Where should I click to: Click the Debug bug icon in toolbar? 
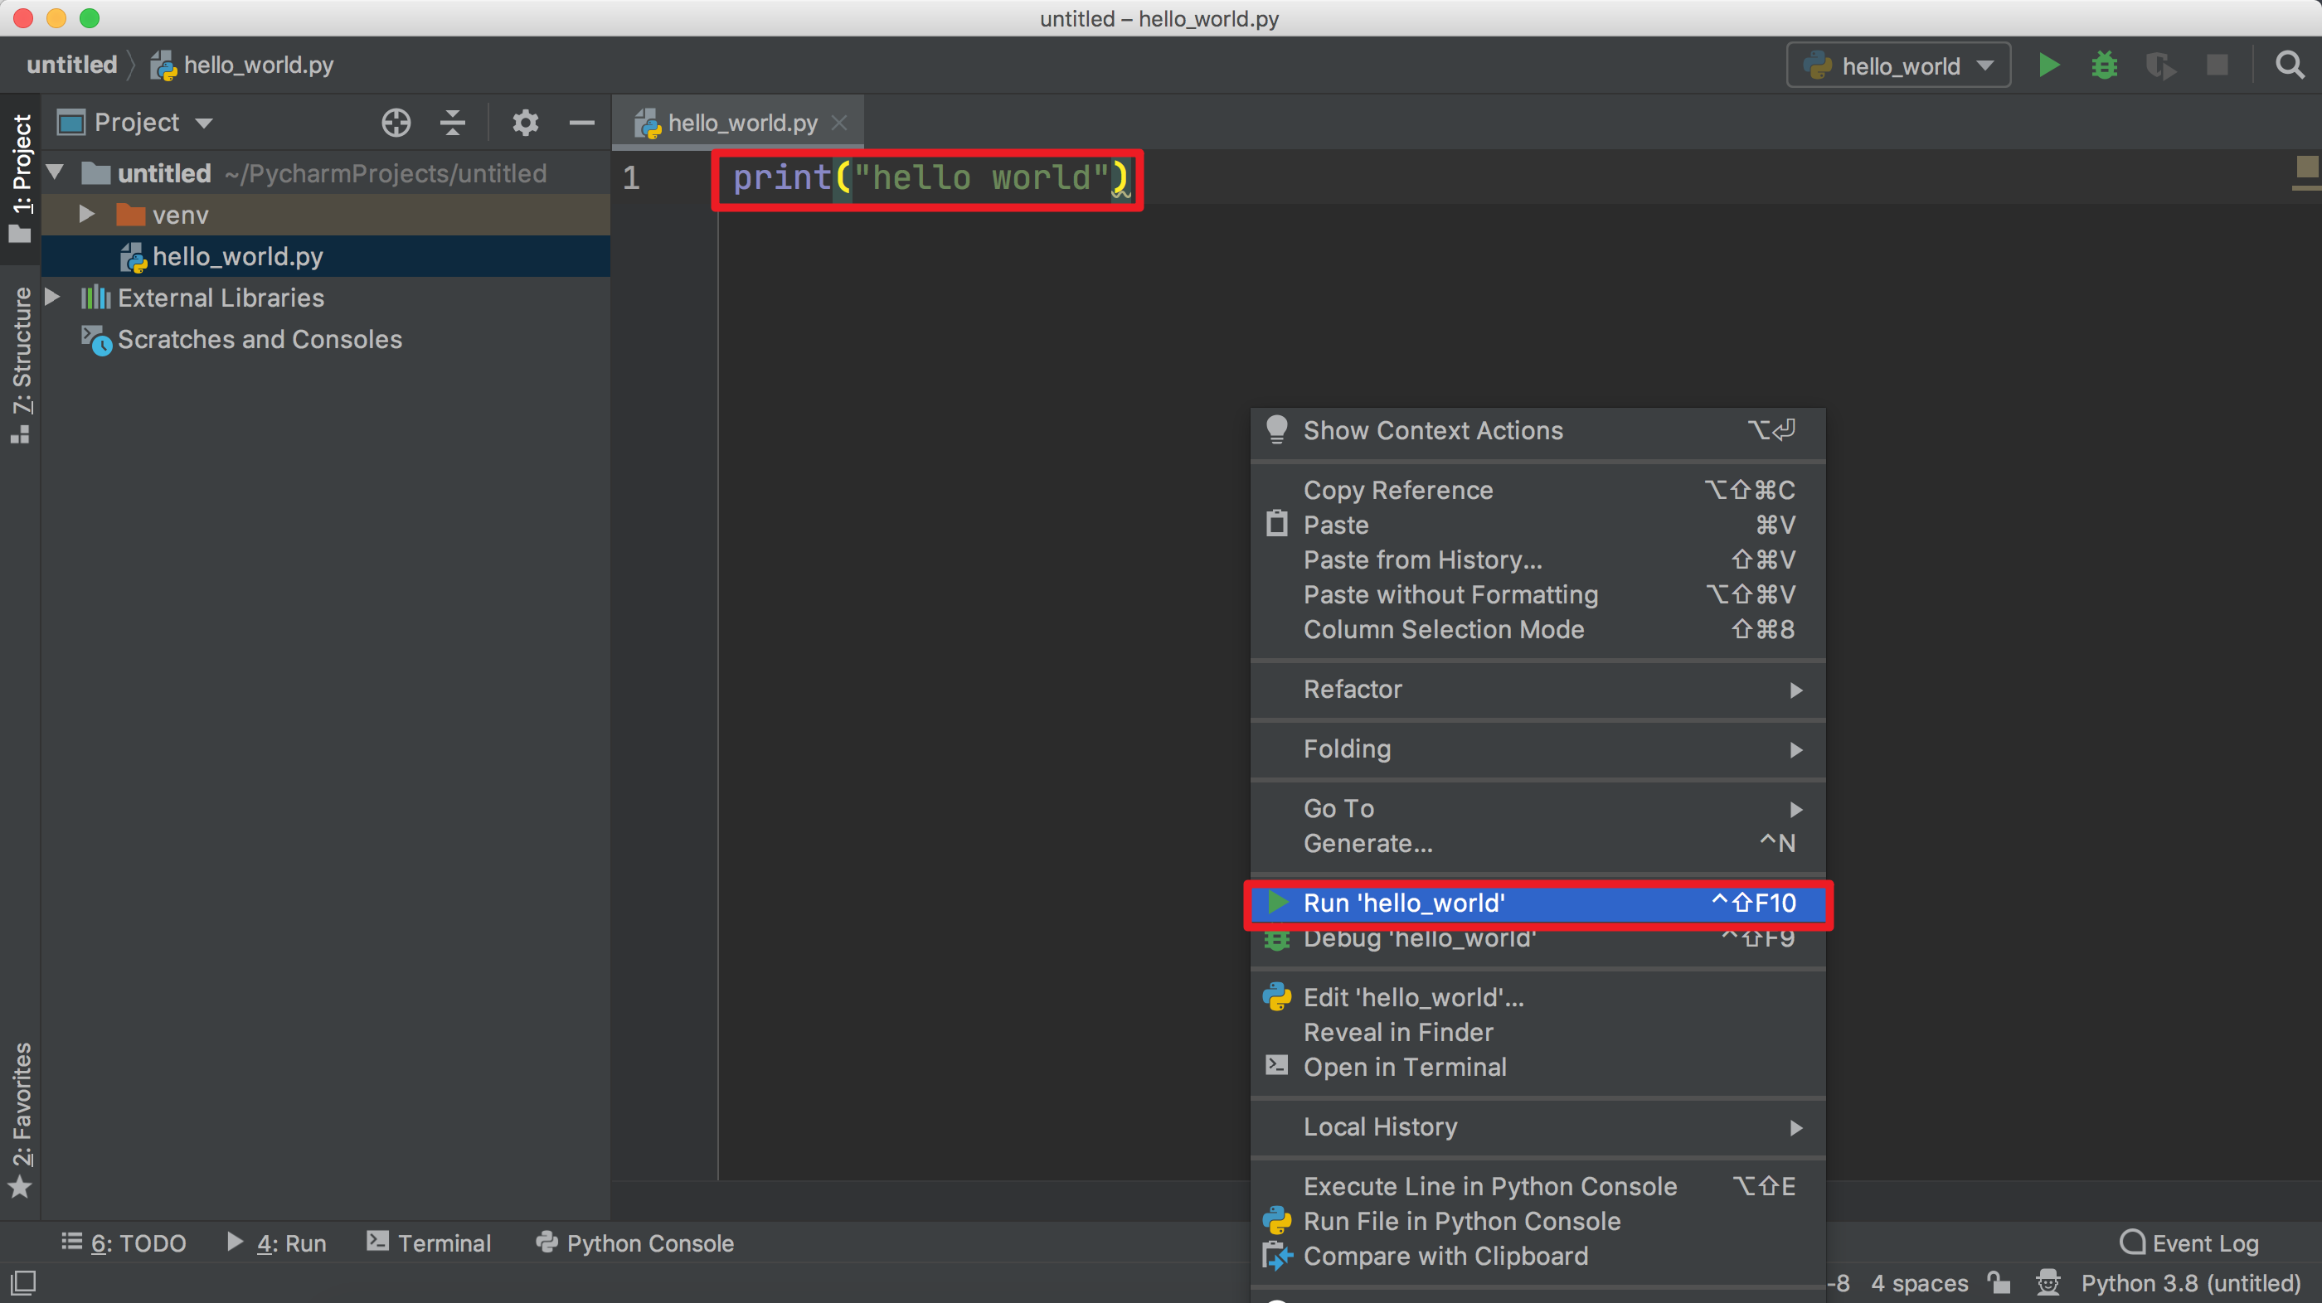click(2104, 65)
